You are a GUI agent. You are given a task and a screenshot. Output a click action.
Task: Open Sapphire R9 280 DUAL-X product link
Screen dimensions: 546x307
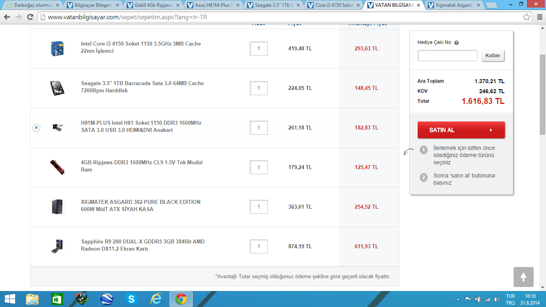coord(143,245)
